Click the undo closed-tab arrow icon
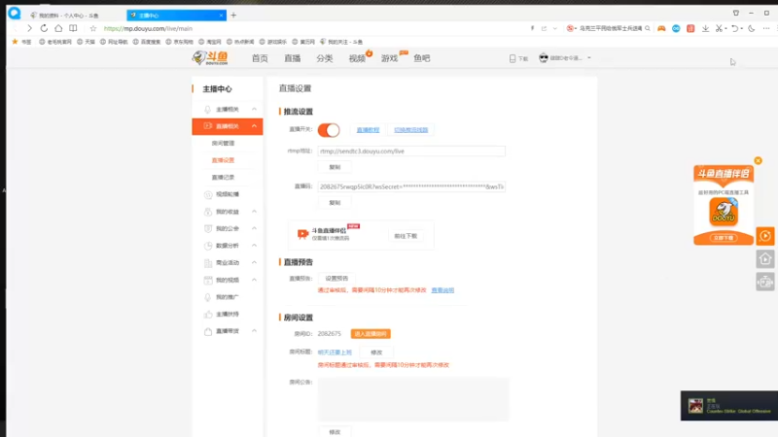This screenshot has height=437, width=778. [735, 29]
